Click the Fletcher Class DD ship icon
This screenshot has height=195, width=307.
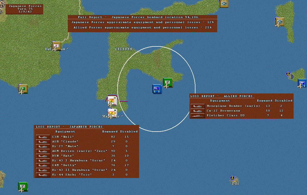coord(197,115)
